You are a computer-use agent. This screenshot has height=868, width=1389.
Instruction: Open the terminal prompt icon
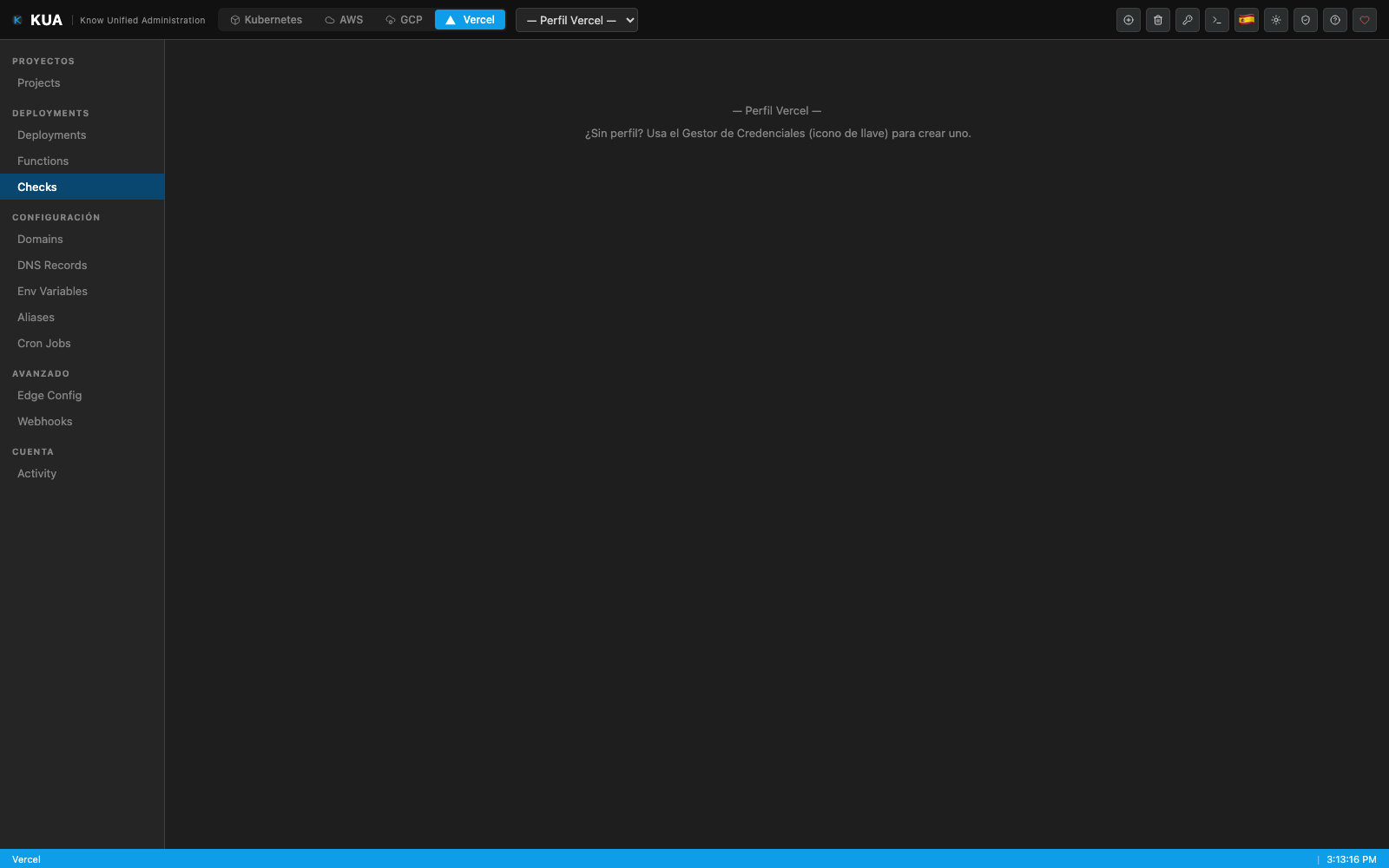point(1217,20)
